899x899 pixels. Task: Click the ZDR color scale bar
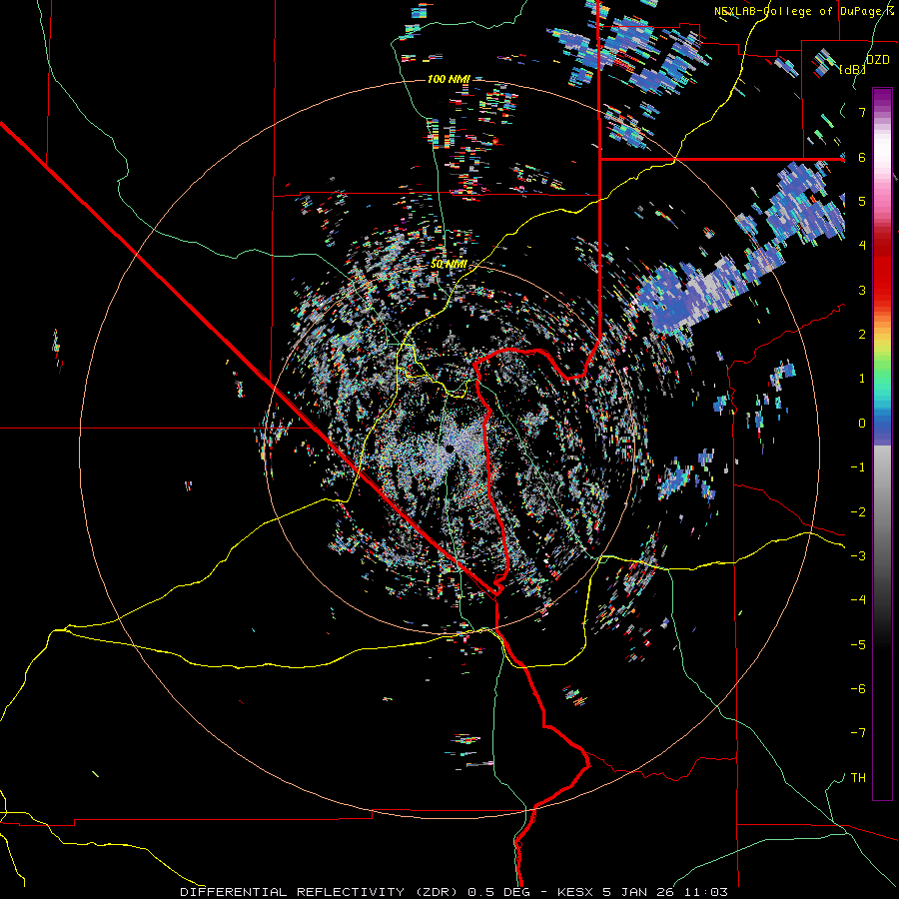click(x=882, y=444)
